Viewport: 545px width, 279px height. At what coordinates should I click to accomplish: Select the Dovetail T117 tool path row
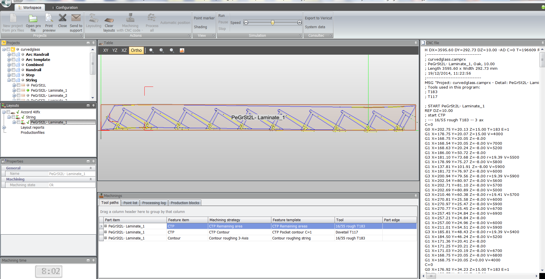pos(347,232)
